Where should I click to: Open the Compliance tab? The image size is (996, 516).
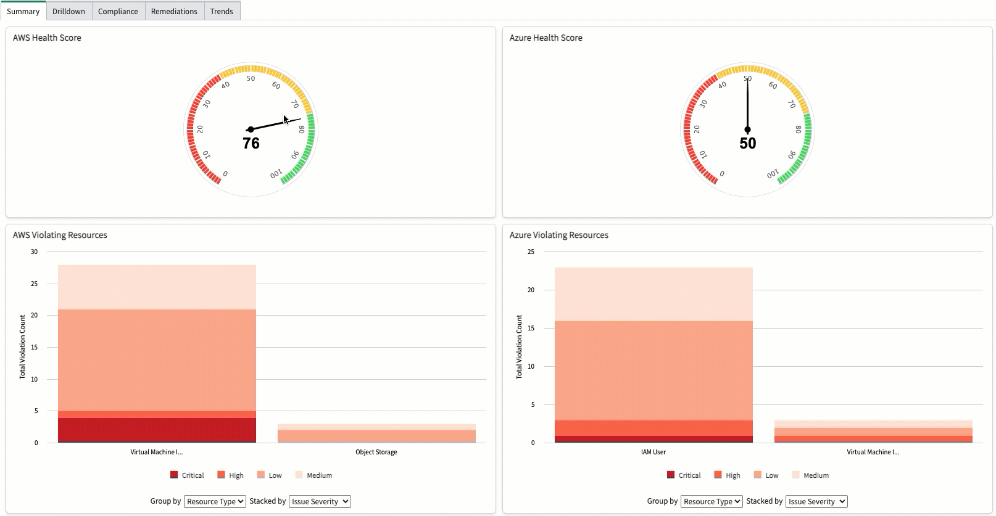[x=118, y=11]
